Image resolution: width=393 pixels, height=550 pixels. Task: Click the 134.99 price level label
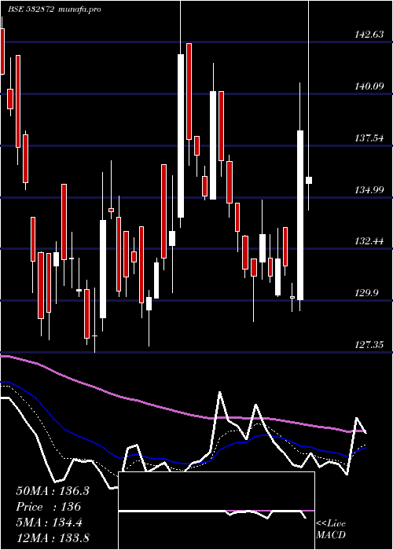click(369, 190)
